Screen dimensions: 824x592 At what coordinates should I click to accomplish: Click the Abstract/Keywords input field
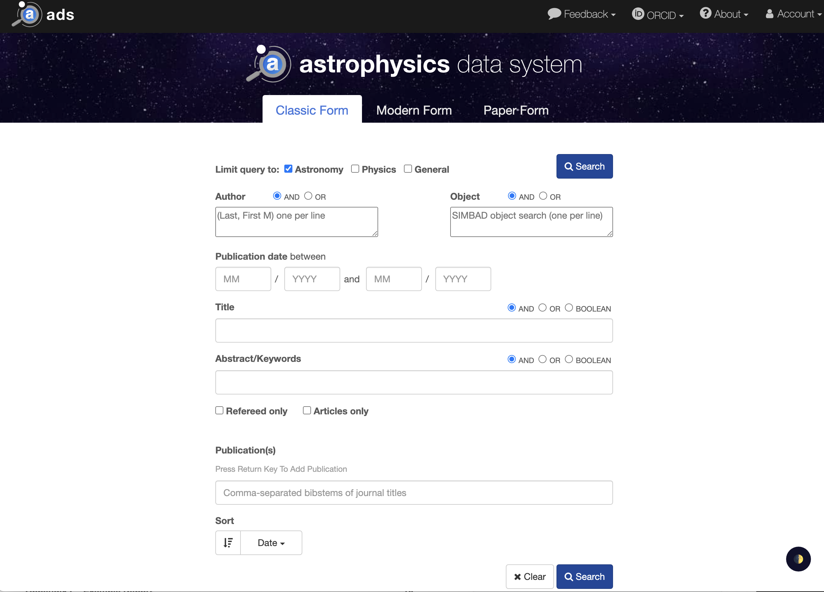point(414,382)
